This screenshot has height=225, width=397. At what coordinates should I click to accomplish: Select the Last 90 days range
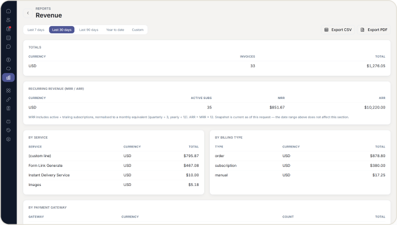click(x=88, y=30)
